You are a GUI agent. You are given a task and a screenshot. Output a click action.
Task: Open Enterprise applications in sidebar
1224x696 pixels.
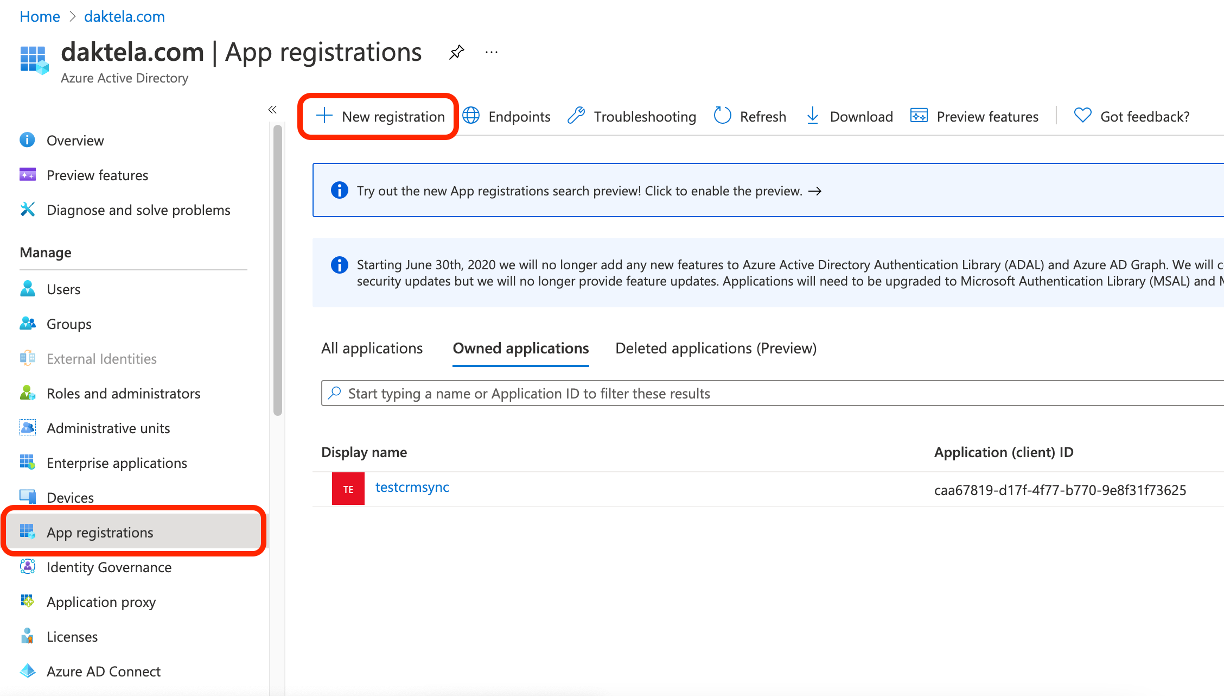coord(117,463)
